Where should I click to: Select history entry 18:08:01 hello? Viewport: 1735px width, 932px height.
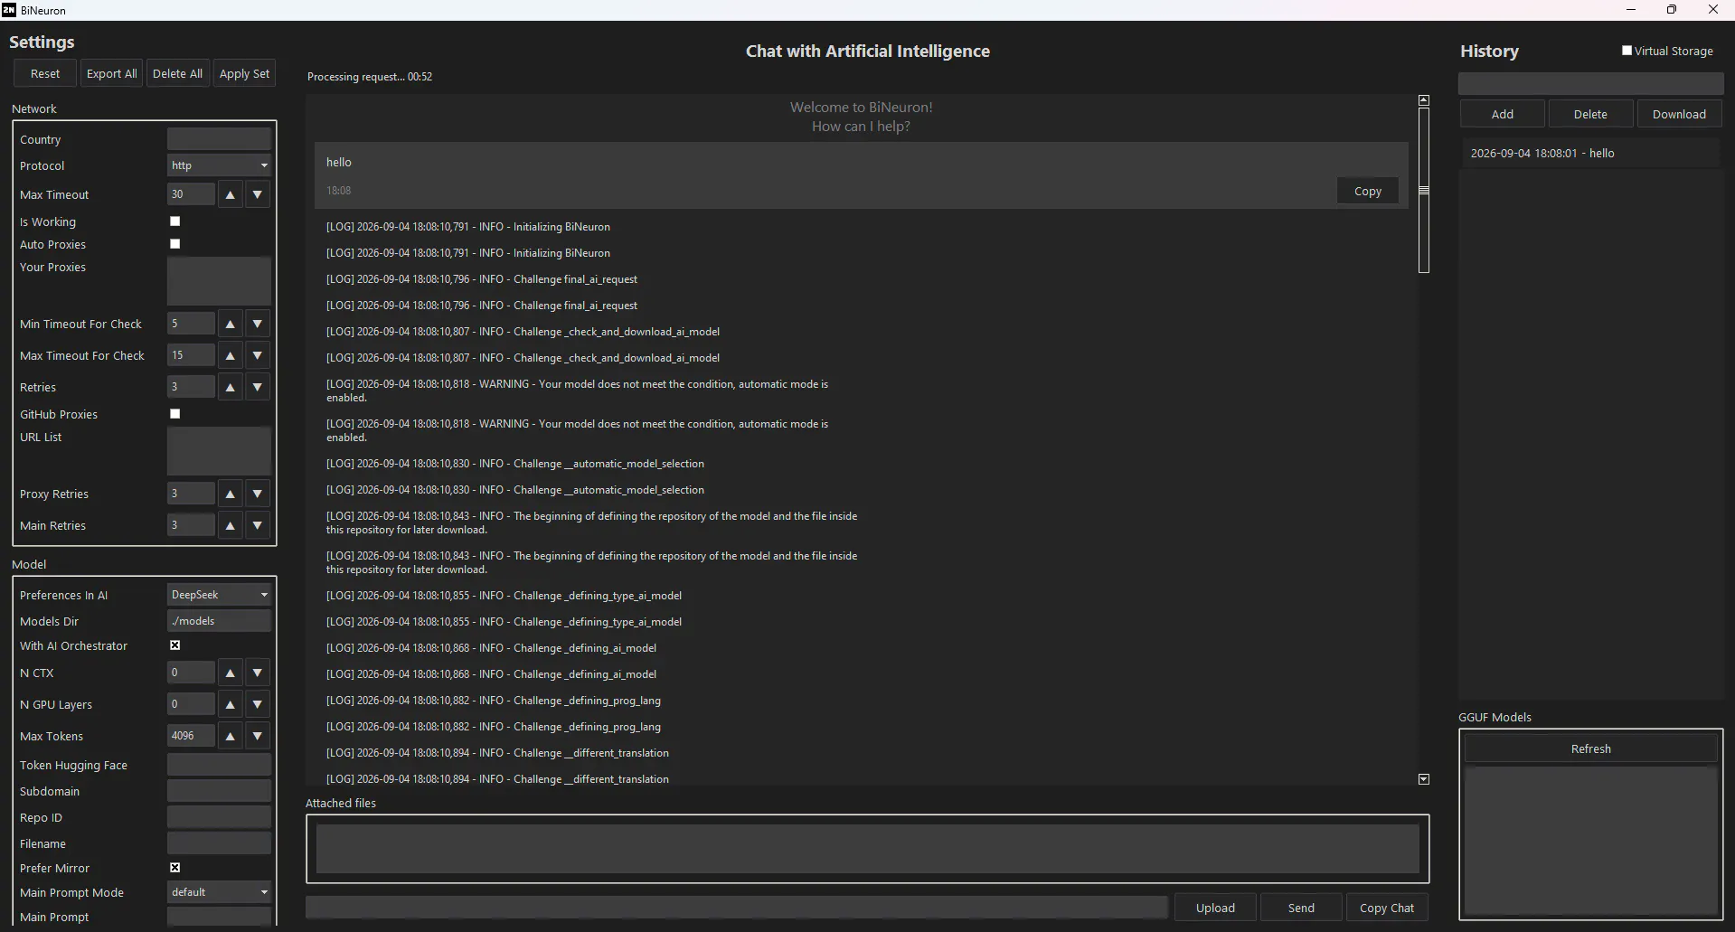pyautogui.click(x=1589, y=153)
